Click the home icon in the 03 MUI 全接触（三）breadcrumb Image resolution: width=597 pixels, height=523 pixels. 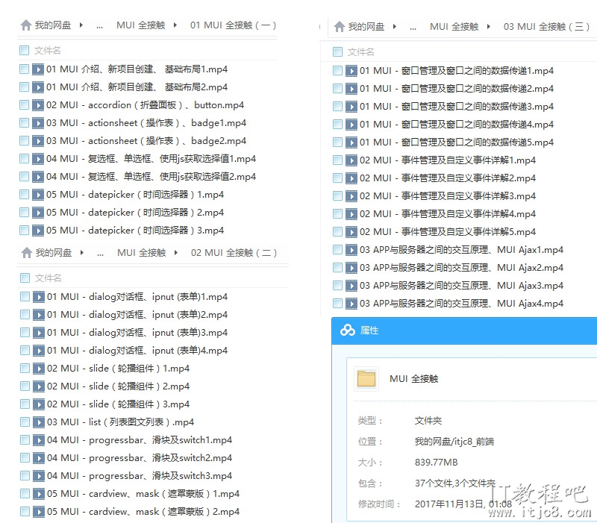[340, 27]
